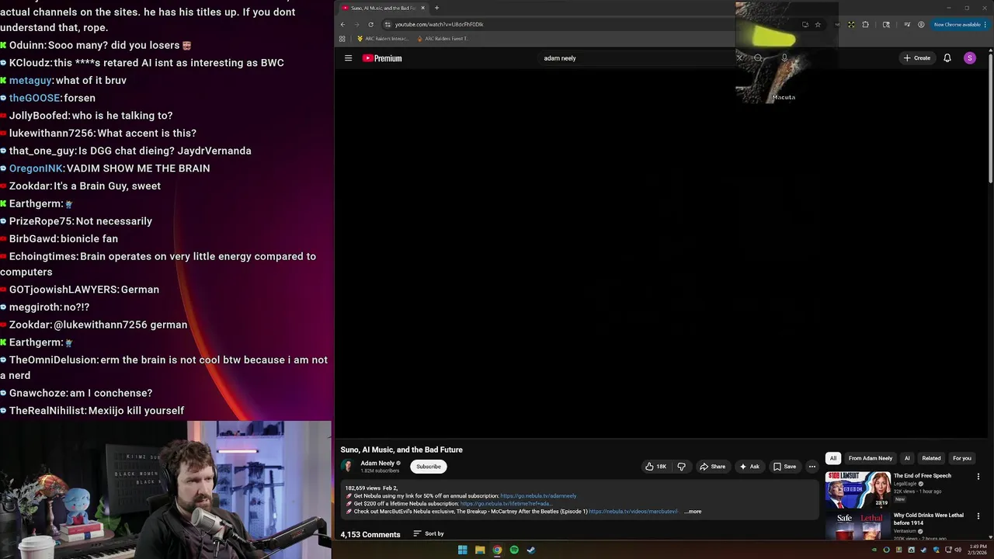This screenshot has height=559, width=994.
Task: Open the Adam Neely channel avatar
Action: [347, 466]
